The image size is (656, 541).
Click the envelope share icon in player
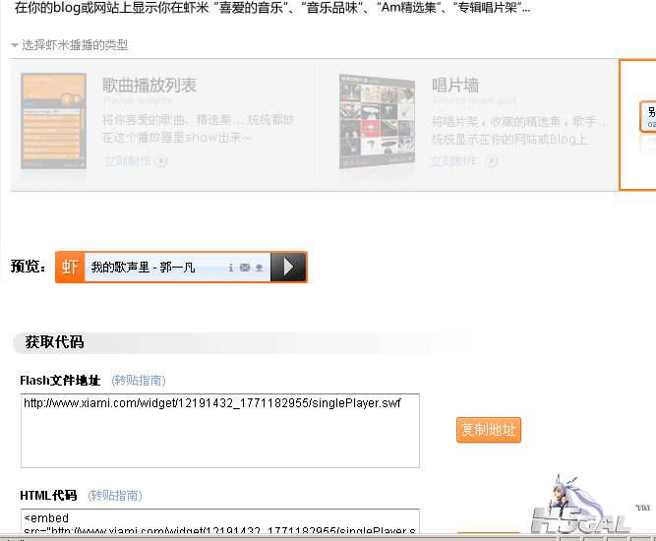coord(245,268)
